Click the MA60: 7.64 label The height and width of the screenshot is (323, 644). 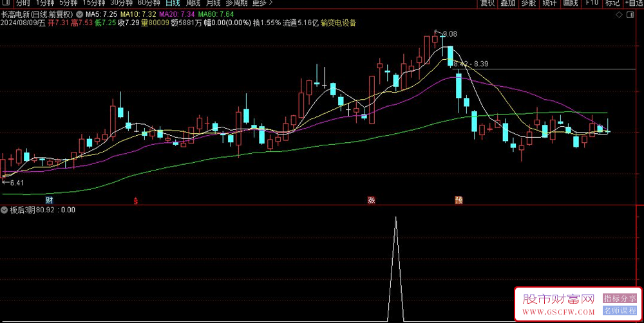(x=216, y=14)
